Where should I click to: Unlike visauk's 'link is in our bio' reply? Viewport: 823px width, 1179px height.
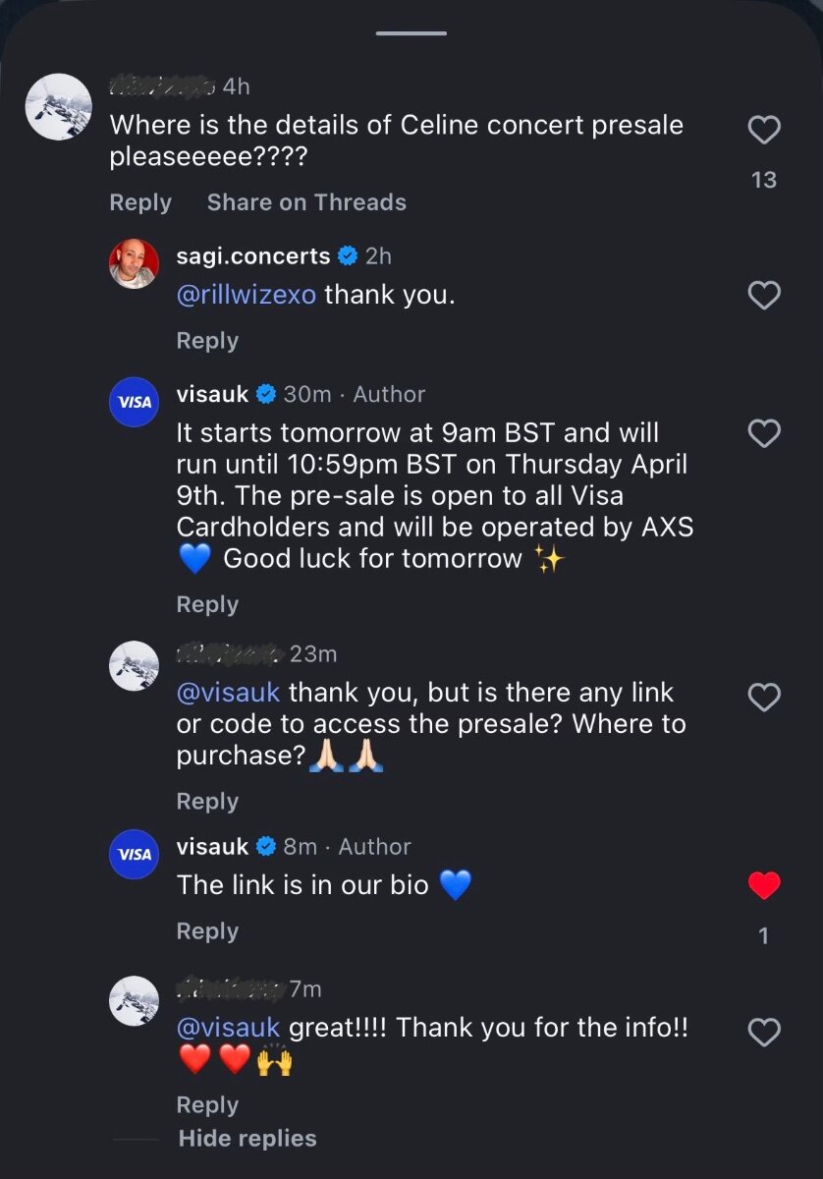pos(764,886)
